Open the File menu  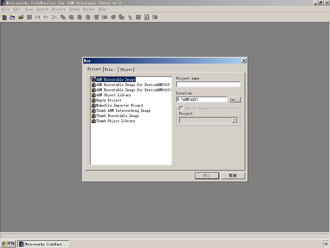(x=6, y=9)
